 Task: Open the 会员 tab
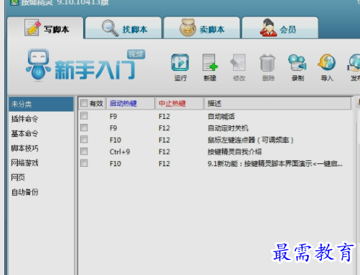coord(280,28)
